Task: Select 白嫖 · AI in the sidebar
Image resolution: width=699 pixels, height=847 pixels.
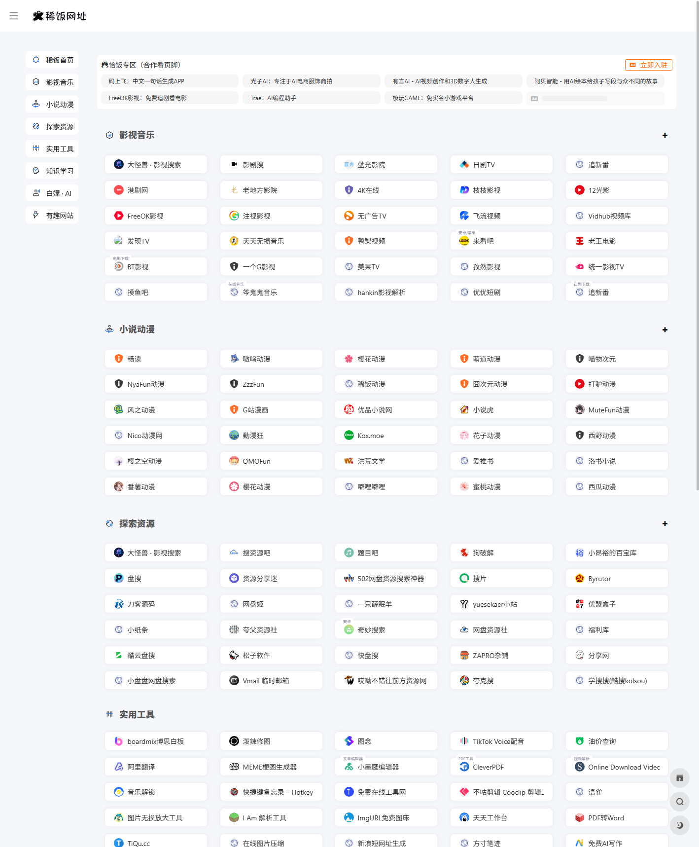Action: pyautogui.click(x=52, y=193)
